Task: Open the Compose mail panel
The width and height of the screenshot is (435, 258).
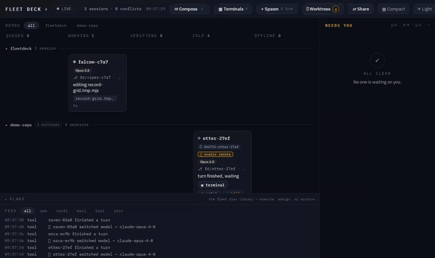Action: [x=189, y=9]
